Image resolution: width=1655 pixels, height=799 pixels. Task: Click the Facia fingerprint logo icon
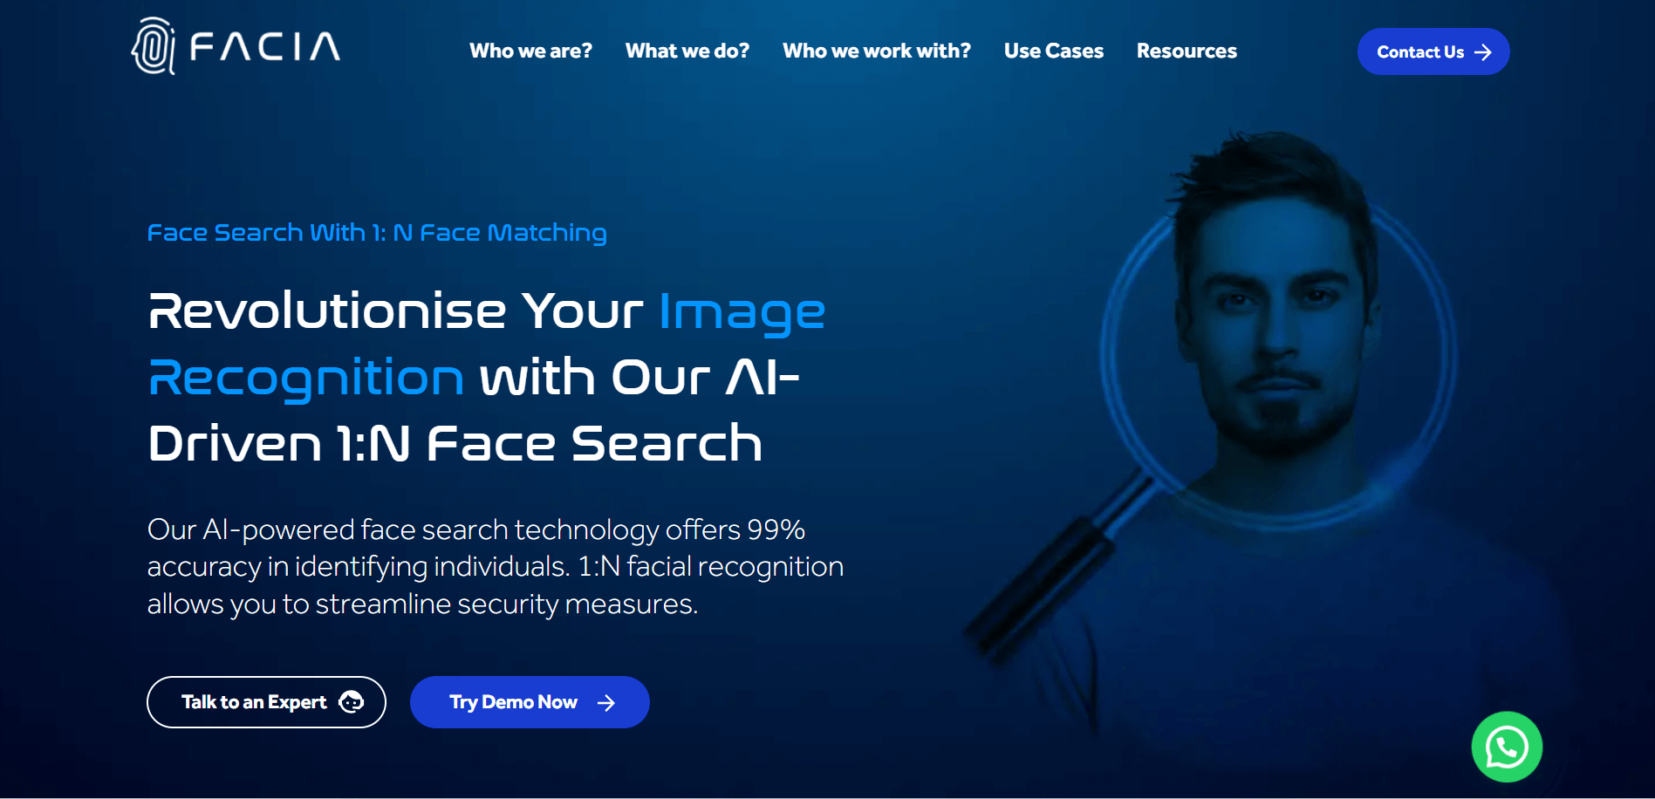click(154, 46)
